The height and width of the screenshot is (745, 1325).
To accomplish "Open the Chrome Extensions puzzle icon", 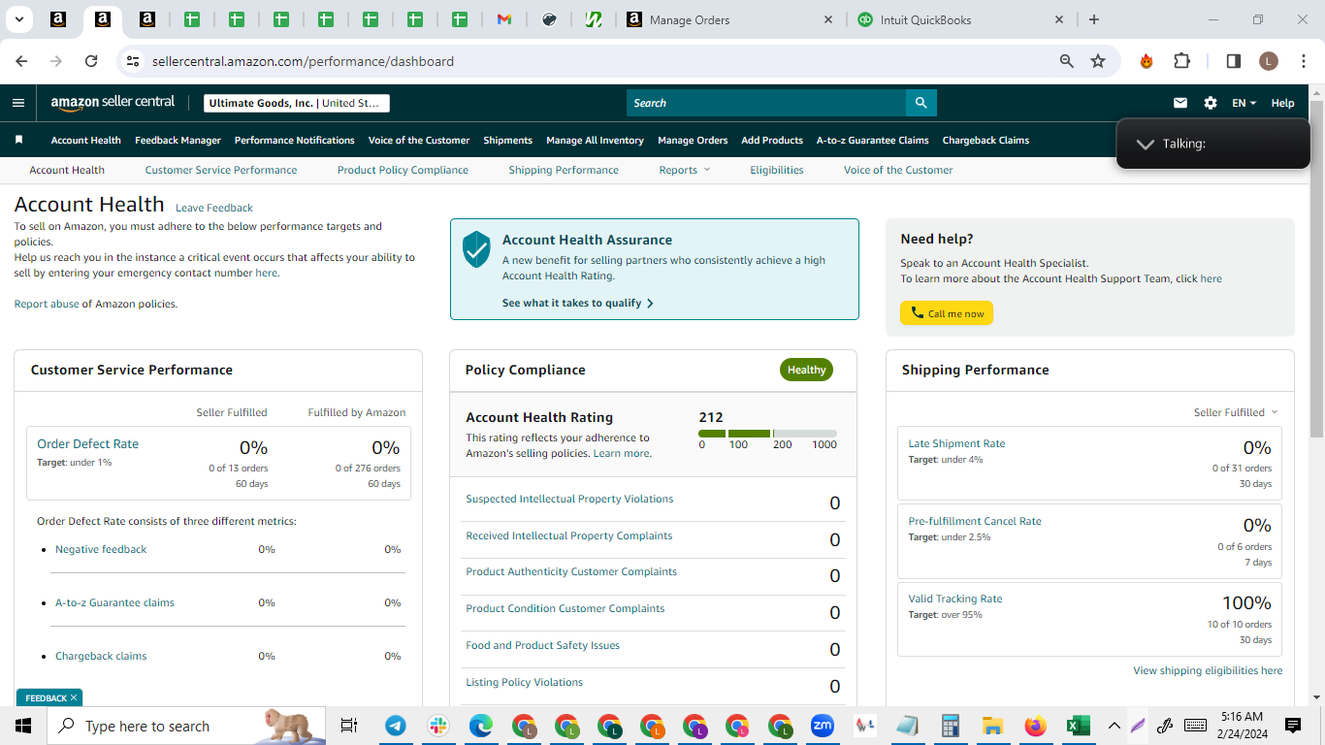I will [x=1181, y=61].
